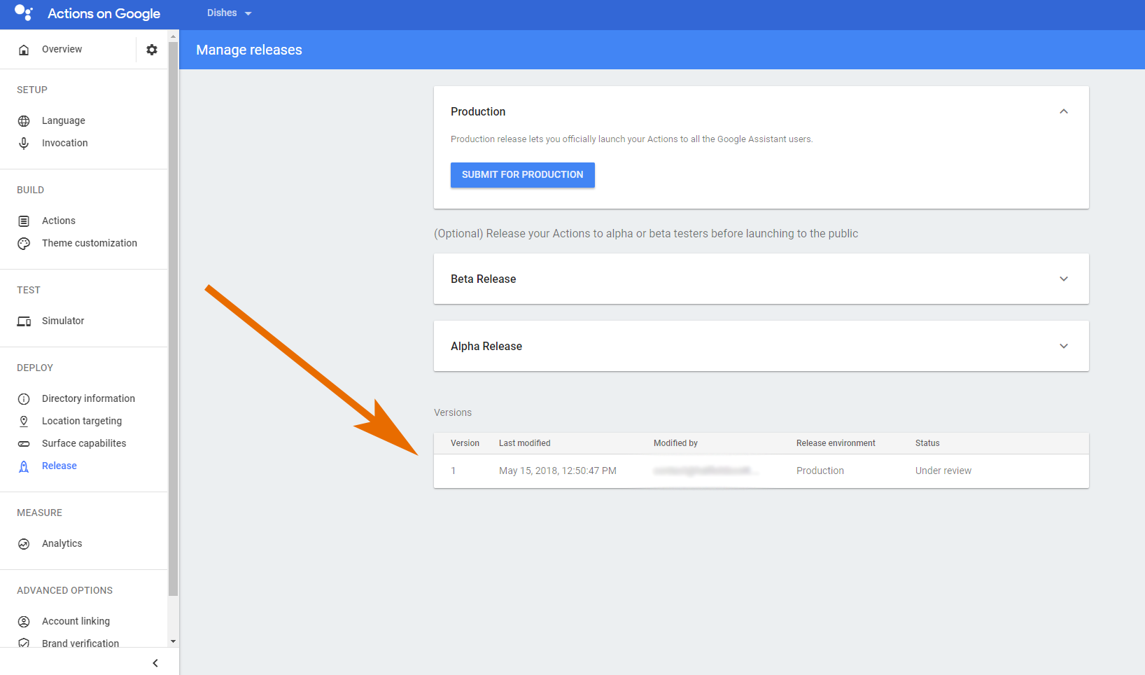
Task: Click the Release rocket icon
Action: [x=24, y=466]
